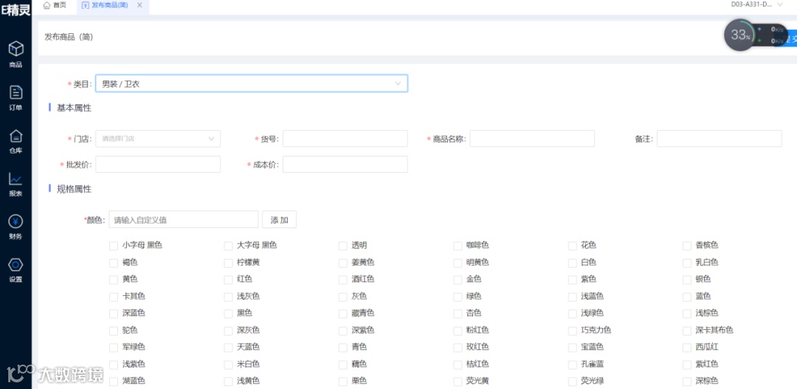Check the 灰色 checkbox
Screen dimensions: 797x389
click(343, 297)
